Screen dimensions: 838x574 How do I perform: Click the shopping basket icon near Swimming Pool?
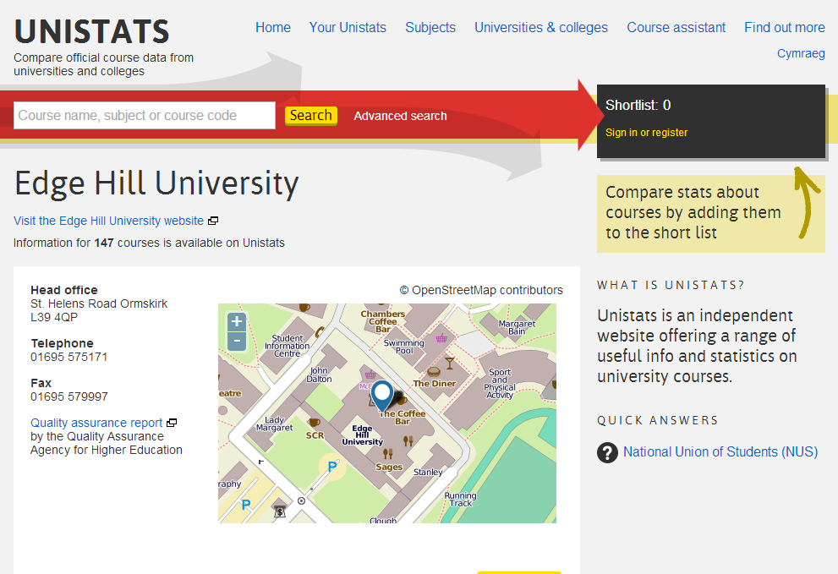coord(441,338)
